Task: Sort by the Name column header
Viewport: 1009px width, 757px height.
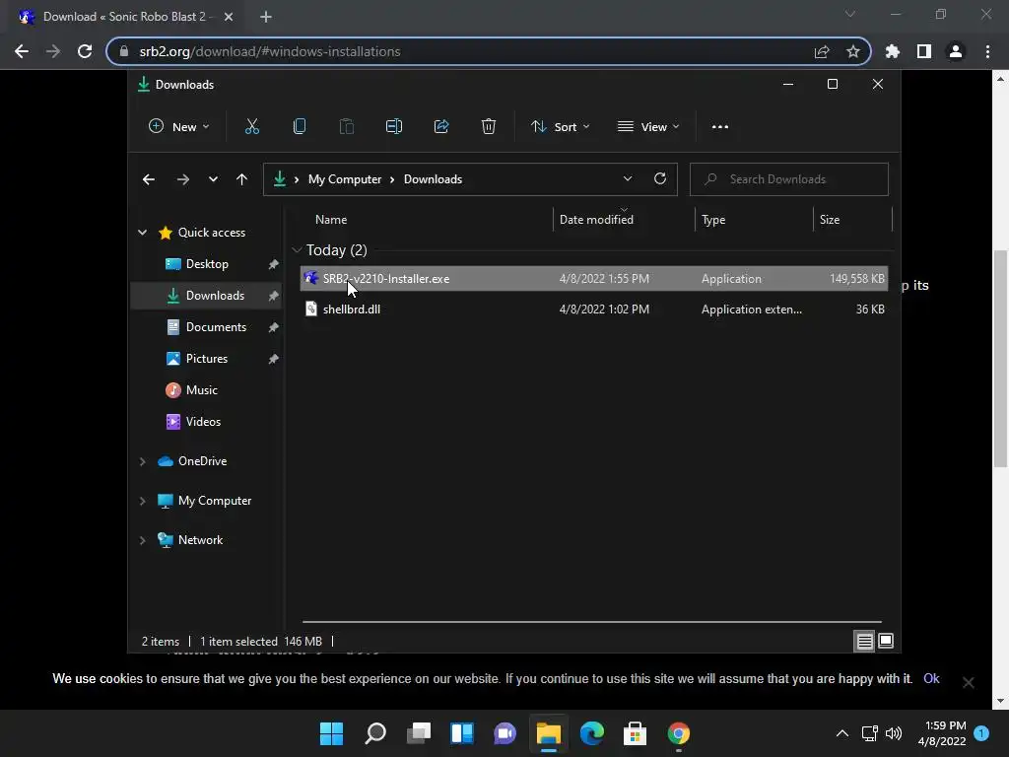Action: coord(425,220)
